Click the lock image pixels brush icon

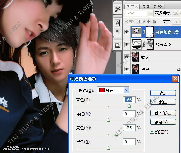click(143, 22)
